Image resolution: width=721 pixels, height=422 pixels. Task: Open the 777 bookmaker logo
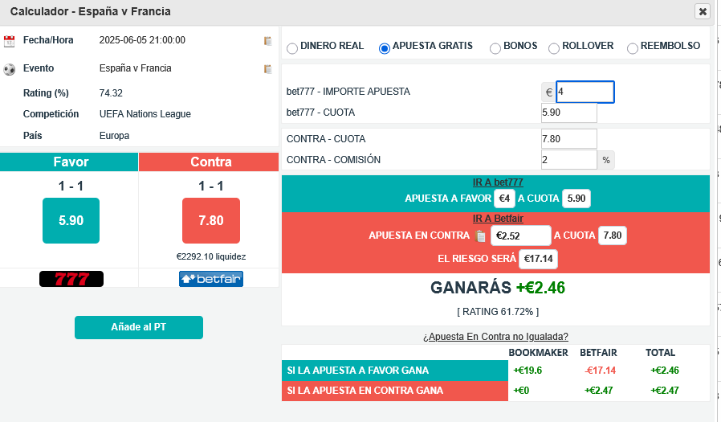[x=71, y=279]
